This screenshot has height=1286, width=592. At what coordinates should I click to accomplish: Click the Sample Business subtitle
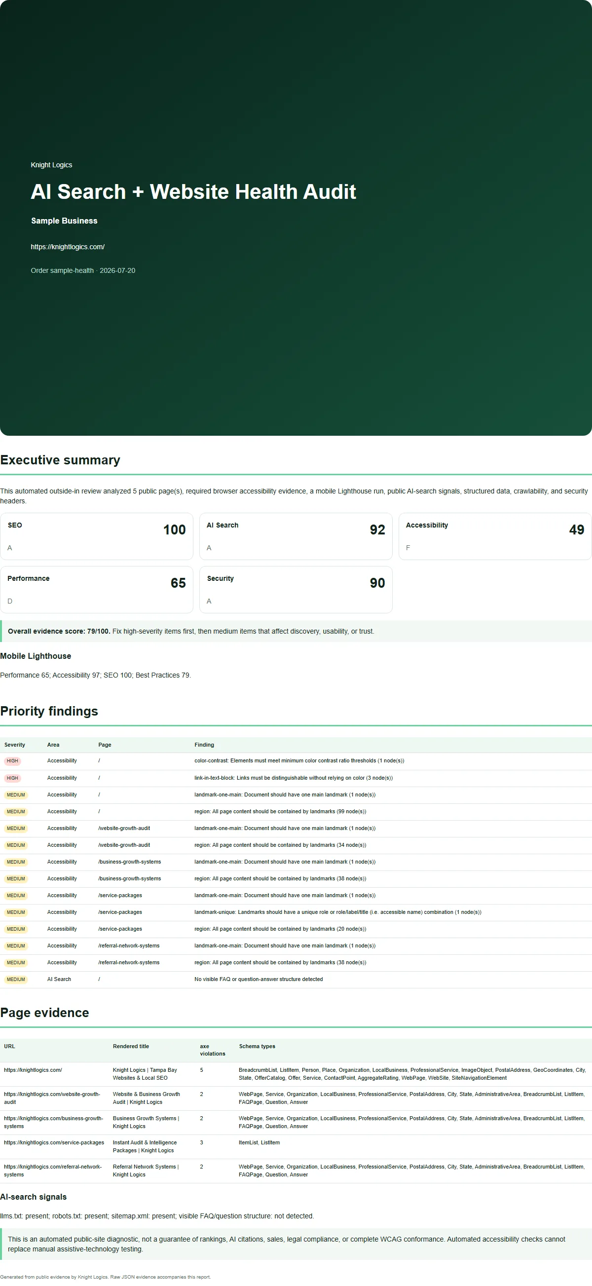coord(64,221)
